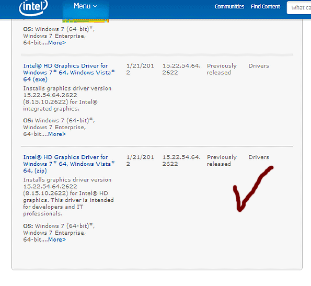Click Previously released for exe driver
This screenshot has width=311, height=286.
222,69
